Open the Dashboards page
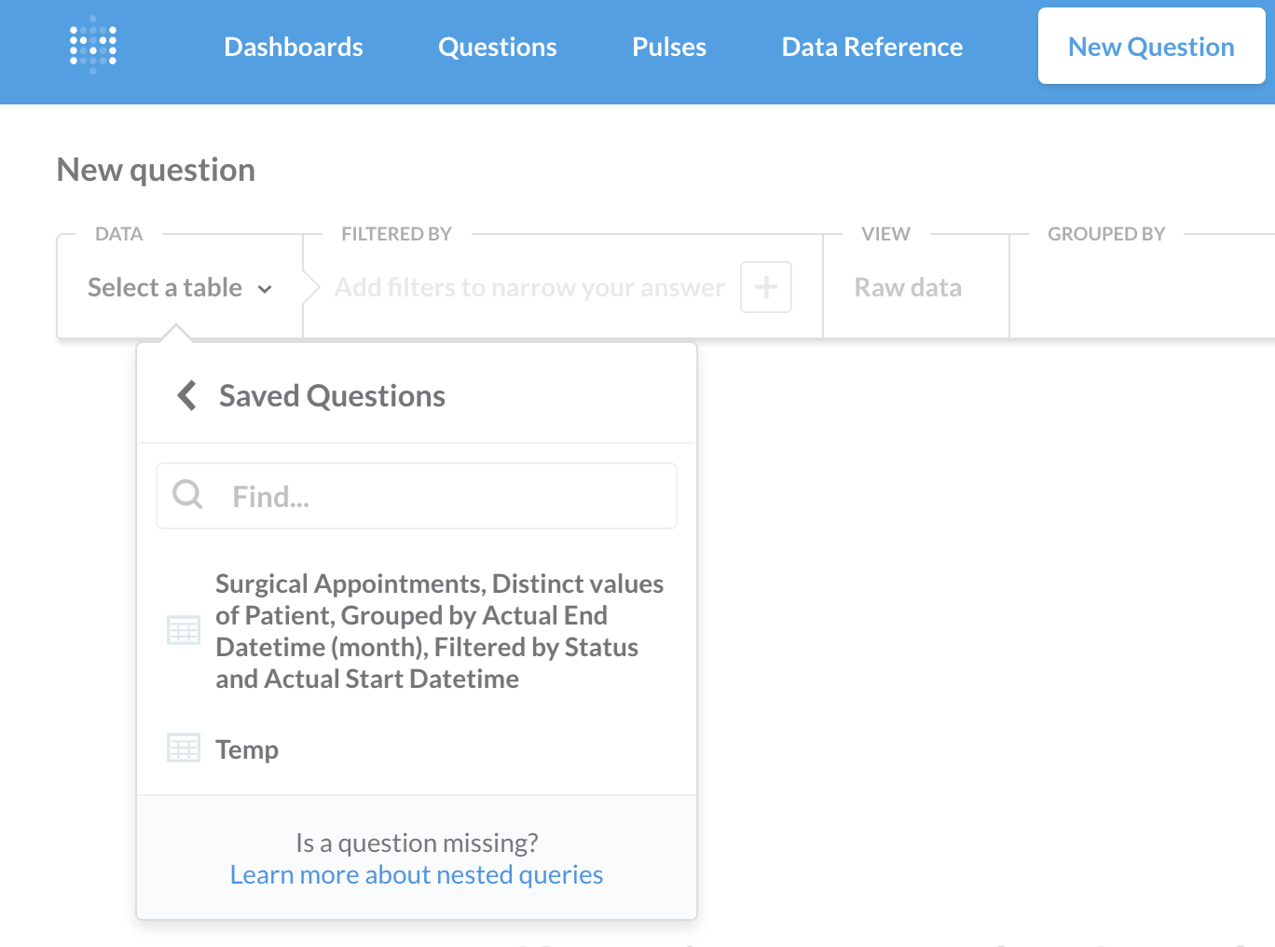 coord(293,47)
